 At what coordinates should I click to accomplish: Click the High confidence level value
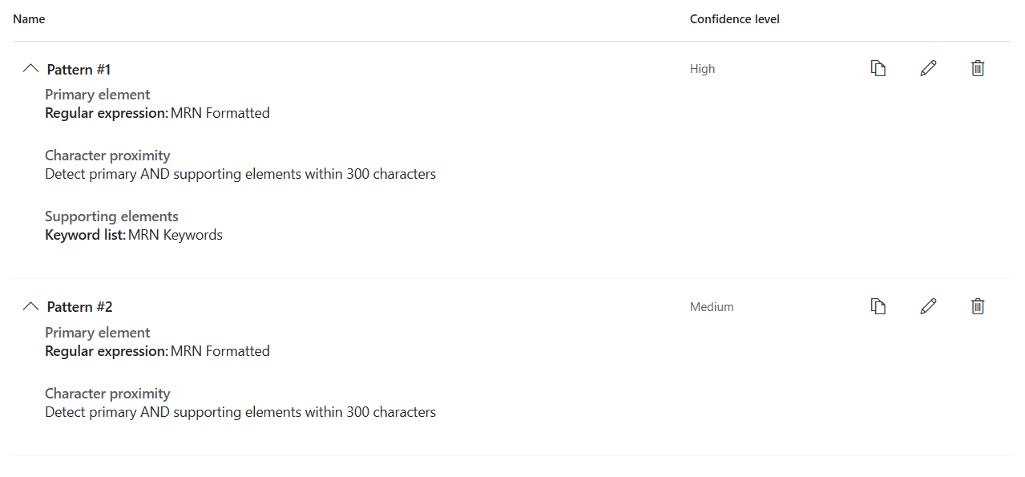click(702, 69)
